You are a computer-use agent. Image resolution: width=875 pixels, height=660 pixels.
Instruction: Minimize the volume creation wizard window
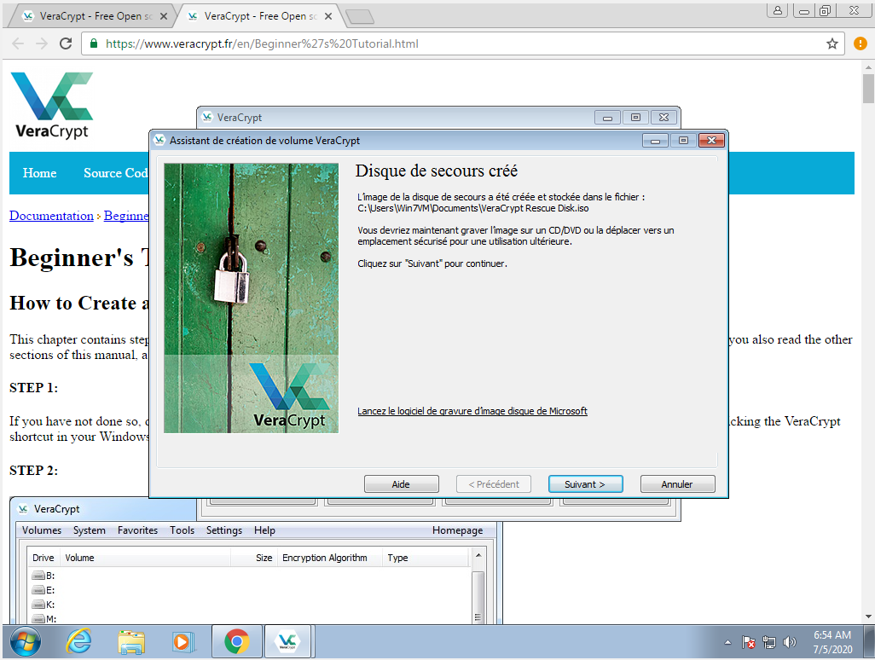tap(655, 141)
